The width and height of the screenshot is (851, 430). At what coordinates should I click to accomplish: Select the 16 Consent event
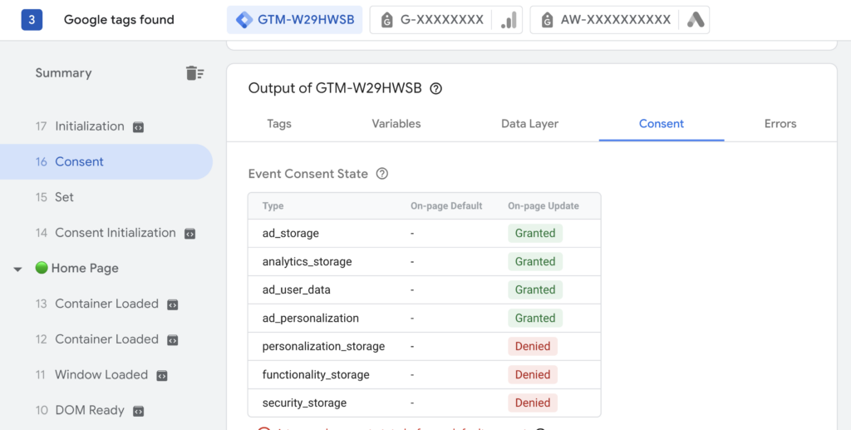(x=79, y=162)
